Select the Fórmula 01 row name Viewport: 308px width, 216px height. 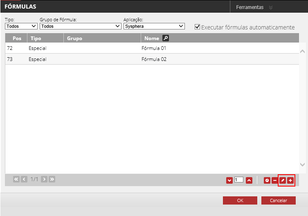[154, 48]
